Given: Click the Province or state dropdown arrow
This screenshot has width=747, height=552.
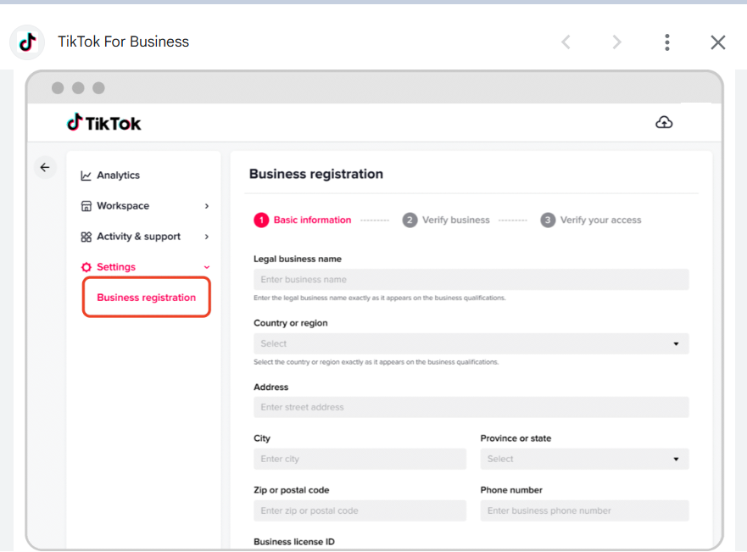Looking at the screenshot, I should tap(676, 459).
